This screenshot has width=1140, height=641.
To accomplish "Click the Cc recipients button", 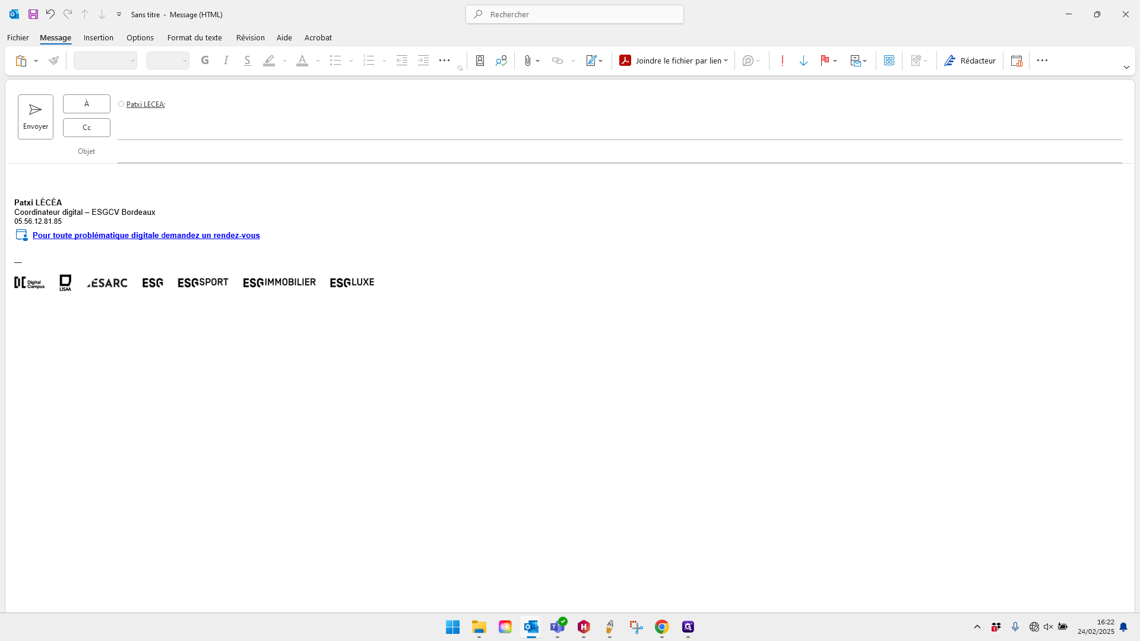I will (87, 128).
